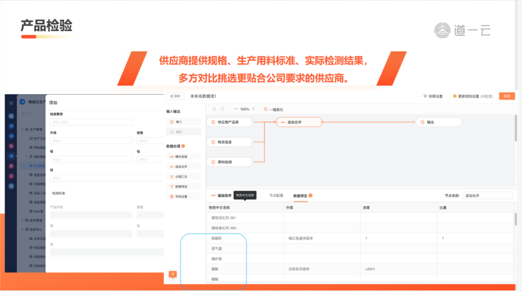Screen dimensions: 523x295
Task: Switch to 数据预览 tab
Action: tap(300, 196)
